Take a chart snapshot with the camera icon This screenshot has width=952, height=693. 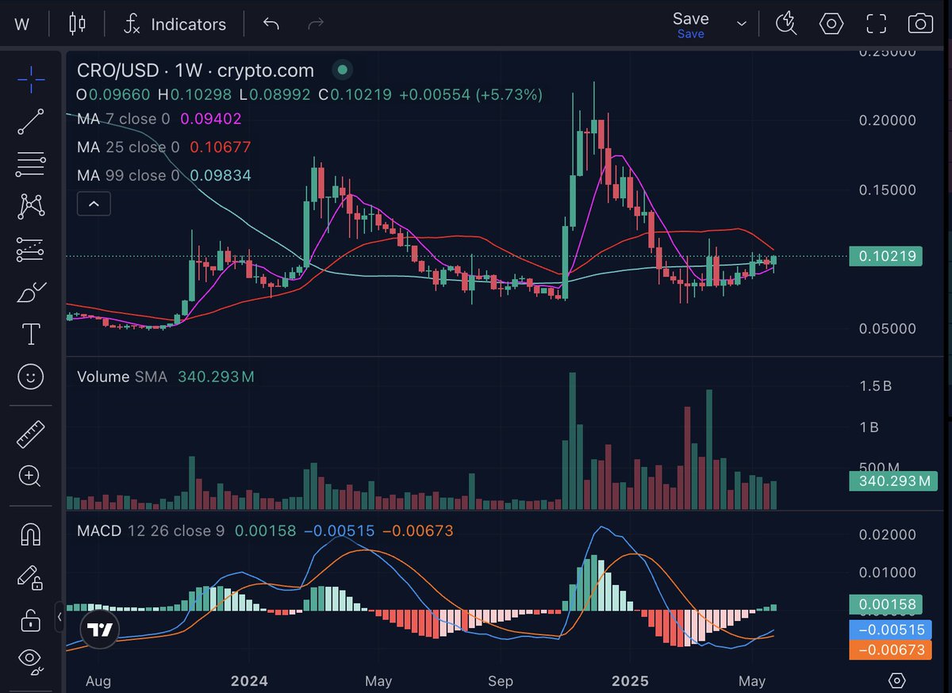pyautogui.click(x=920, y=24)
